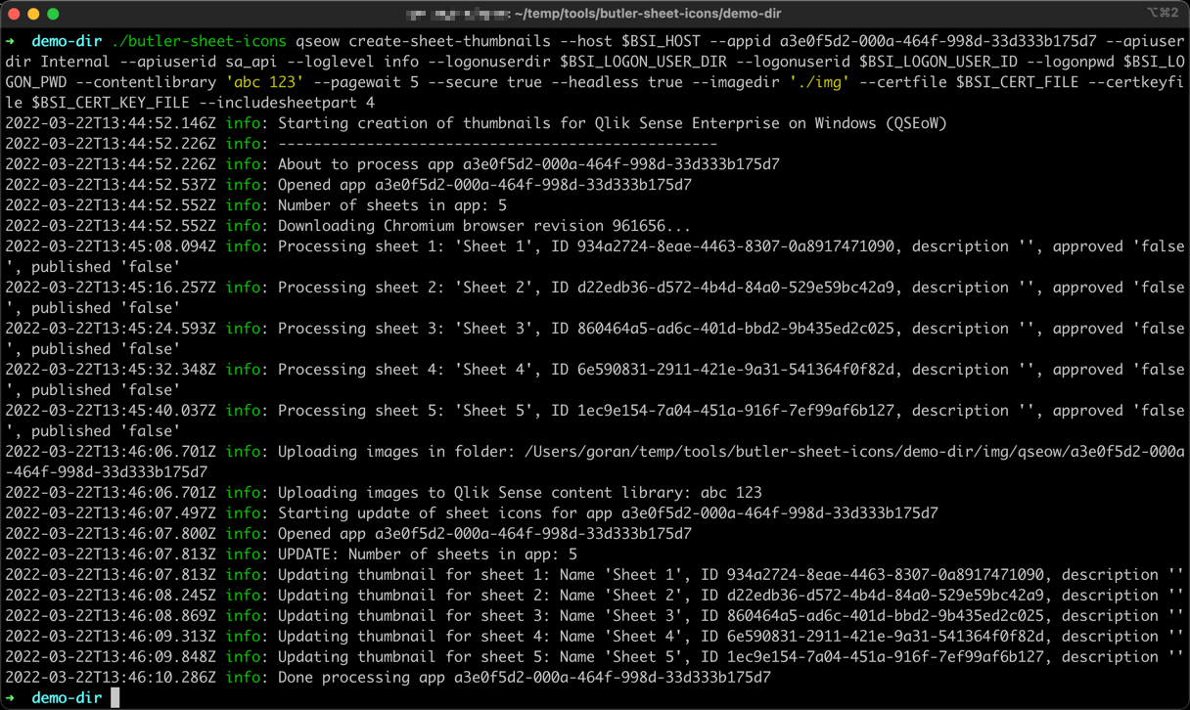Screen dimensions: 1190x710
Task: Click the window title path ending in demo-dir
Action: click(593, 14)
